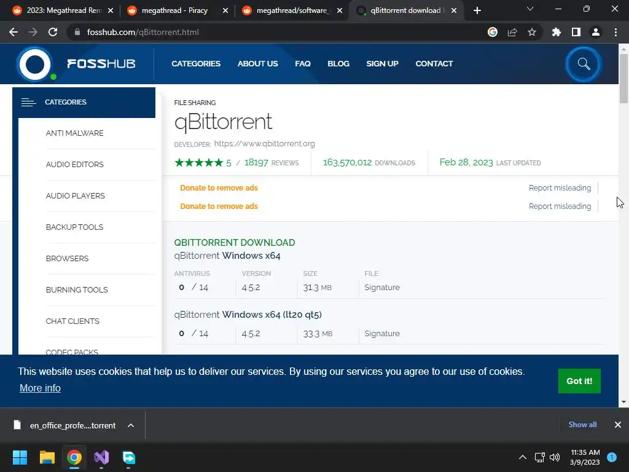Open Signature for the 33.3 MB file
This screenshot has width=629, height=472.
tap(382, 334)
